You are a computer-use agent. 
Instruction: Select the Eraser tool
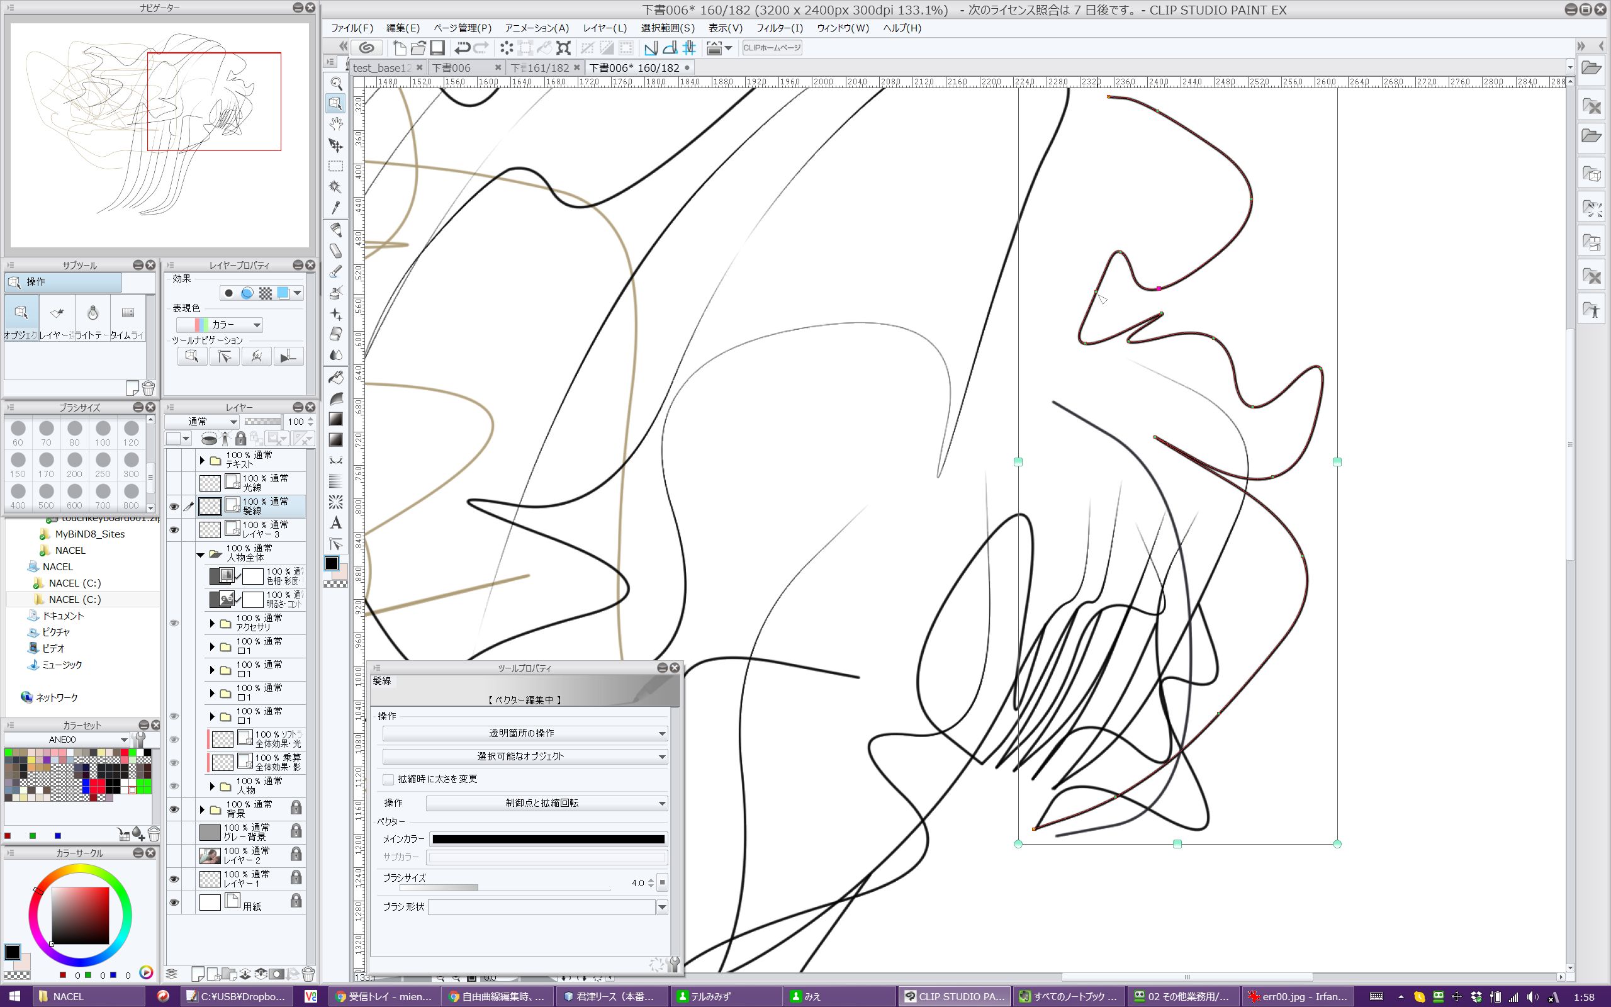pos(336,333)
